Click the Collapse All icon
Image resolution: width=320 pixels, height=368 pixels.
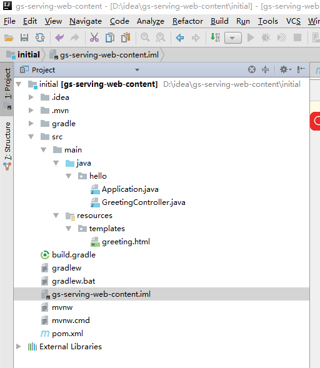[x=265, y=69]
